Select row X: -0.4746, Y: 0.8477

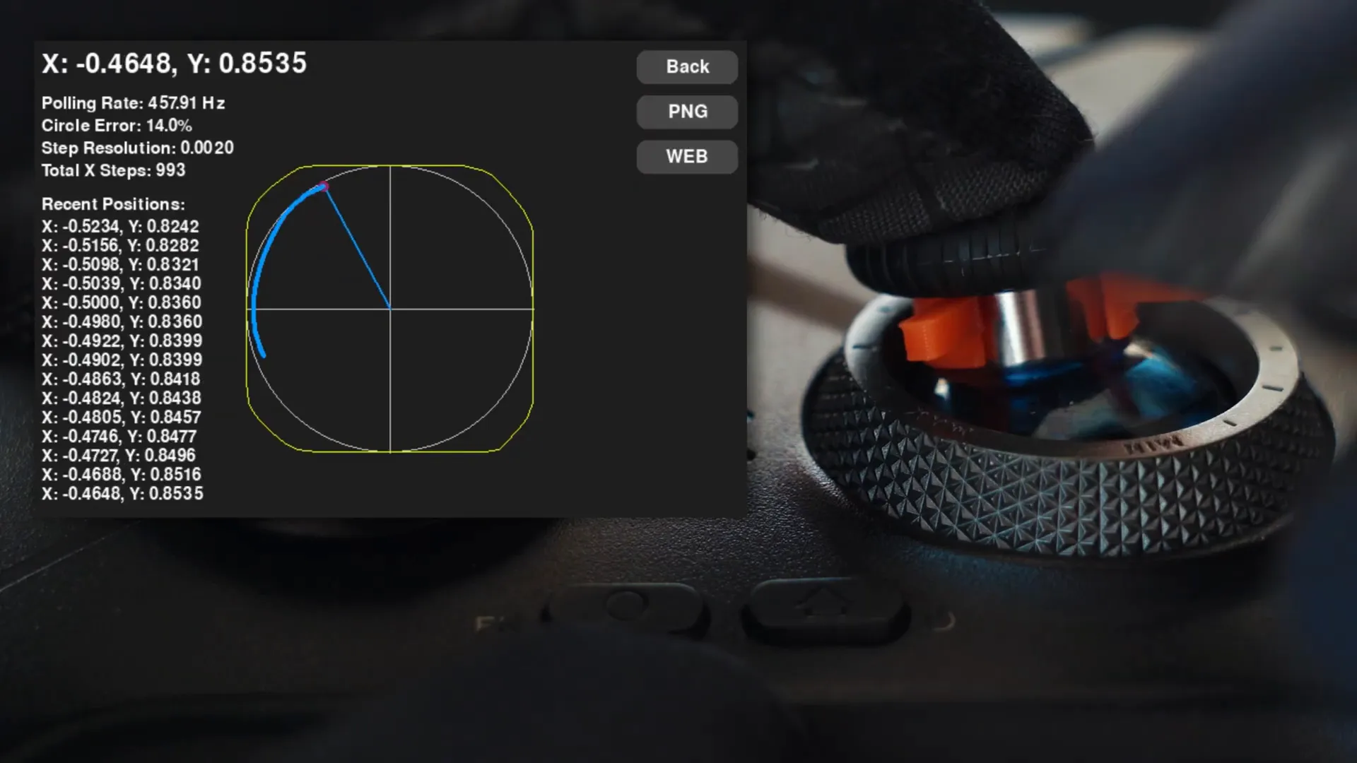click(x=119, y=437)
